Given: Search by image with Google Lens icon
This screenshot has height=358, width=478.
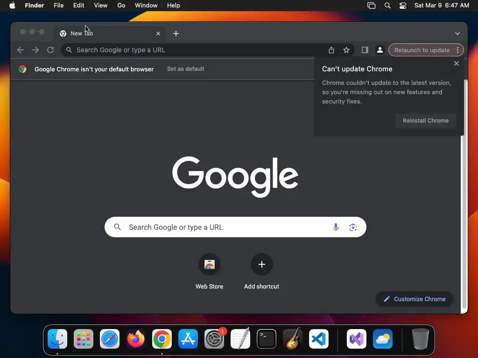Looking at the screenshot, I should pos(353,227).
